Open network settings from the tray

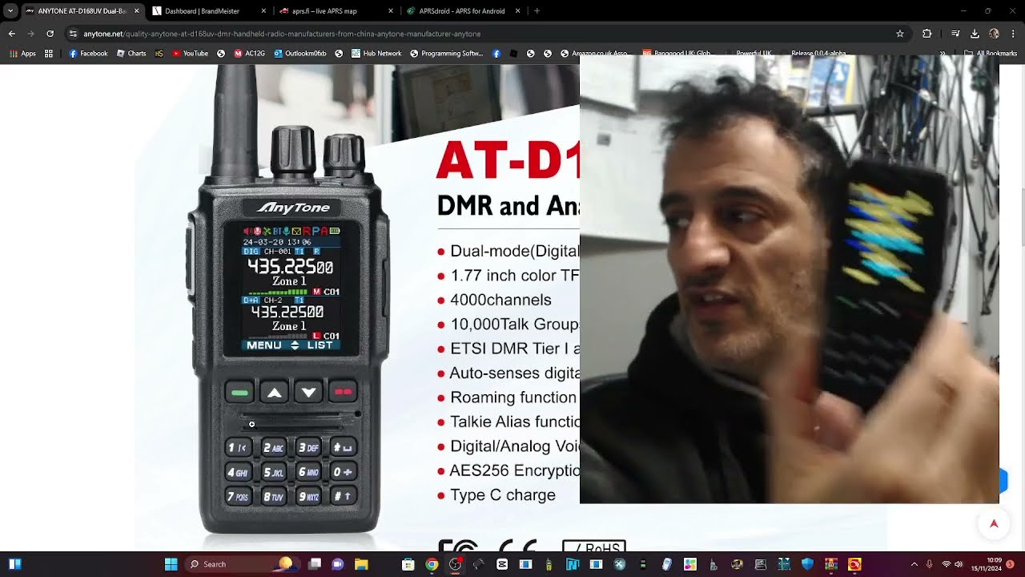946,564
